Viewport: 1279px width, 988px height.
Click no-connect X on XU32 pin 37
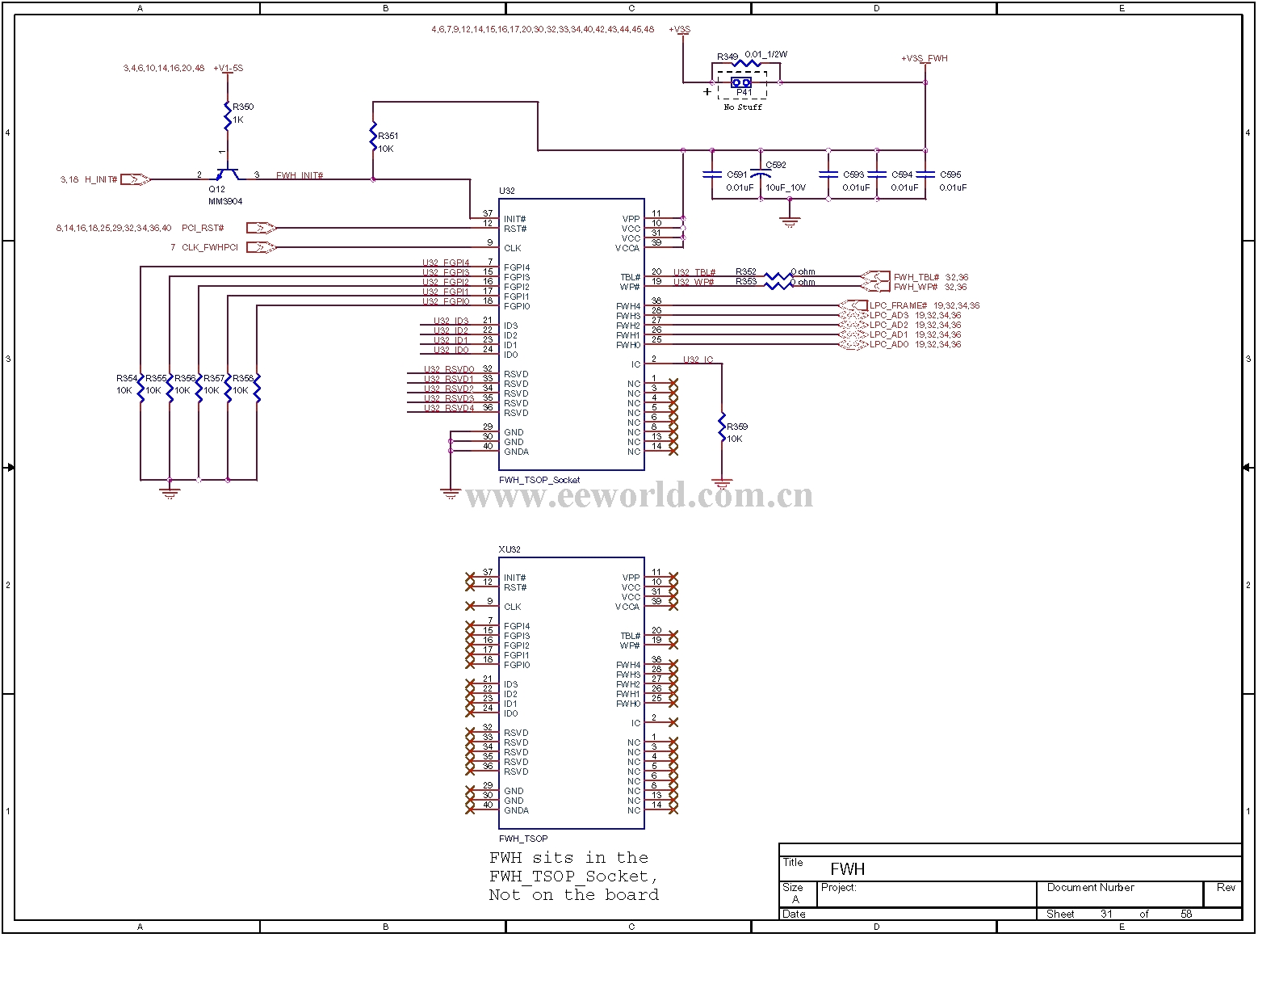(470, 577)
